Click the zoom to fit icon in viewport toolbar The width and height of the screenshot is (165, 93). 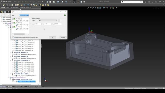[88, 8]
